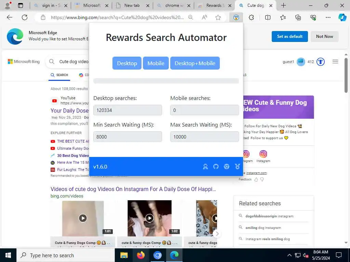Viewport: 350px width, 262px height.
Task: Refresh the page
Action: tap(25, 17)
